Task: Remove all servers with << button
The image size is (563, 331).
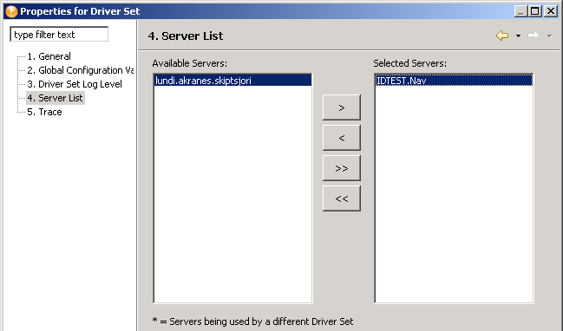Action: click(x=342, y=198)
